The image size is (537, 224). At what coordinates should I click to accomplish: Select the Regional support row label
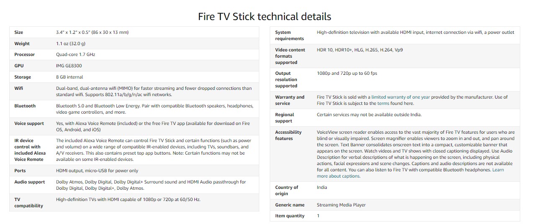click(285, 118)
